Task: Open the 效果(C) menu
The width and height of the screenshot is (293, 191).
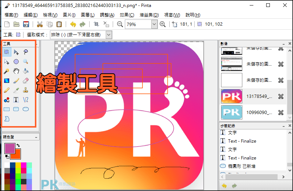Action: [127, 15]
